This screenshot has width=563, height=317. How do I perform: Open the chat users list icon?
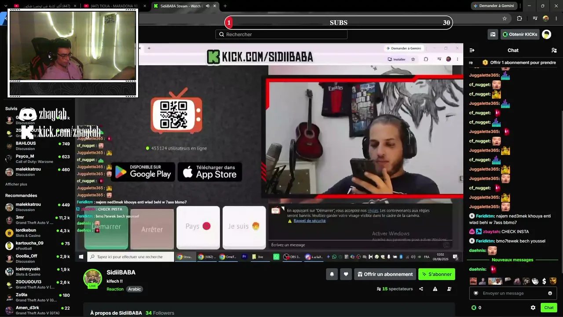554,50
